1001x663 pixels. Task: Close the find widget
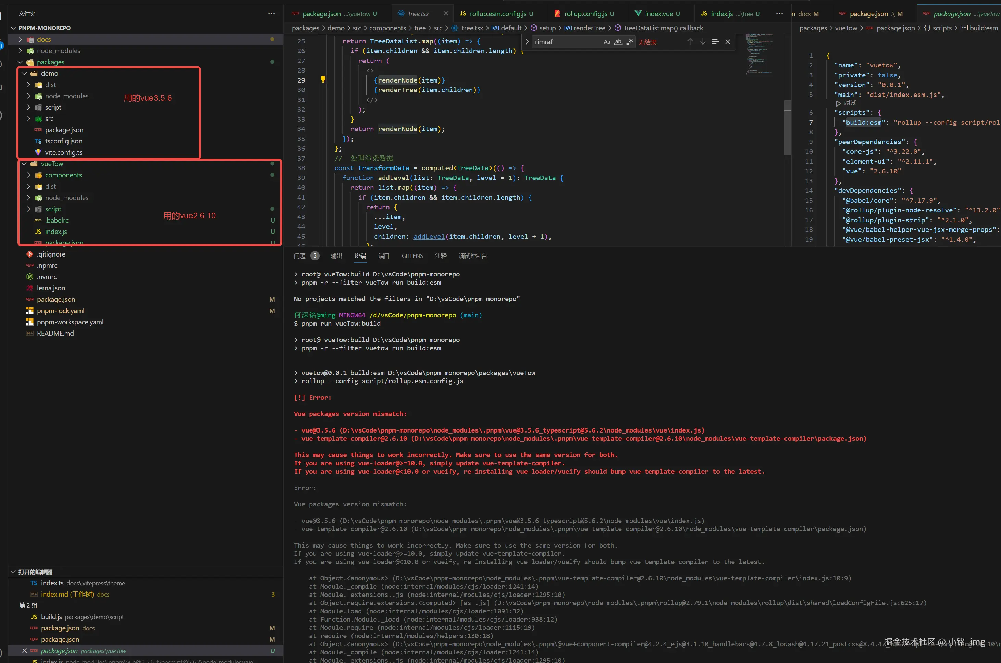click(728, 42)
